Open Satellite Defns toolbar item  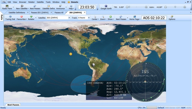[48, 7]
